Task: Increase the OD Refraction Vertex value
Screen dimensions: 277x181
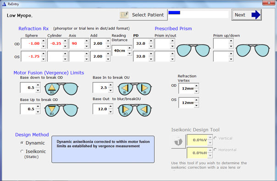Action: pos(196,86)
